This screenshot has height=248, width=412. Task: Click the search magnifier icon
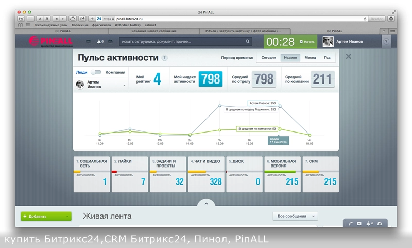248,41
